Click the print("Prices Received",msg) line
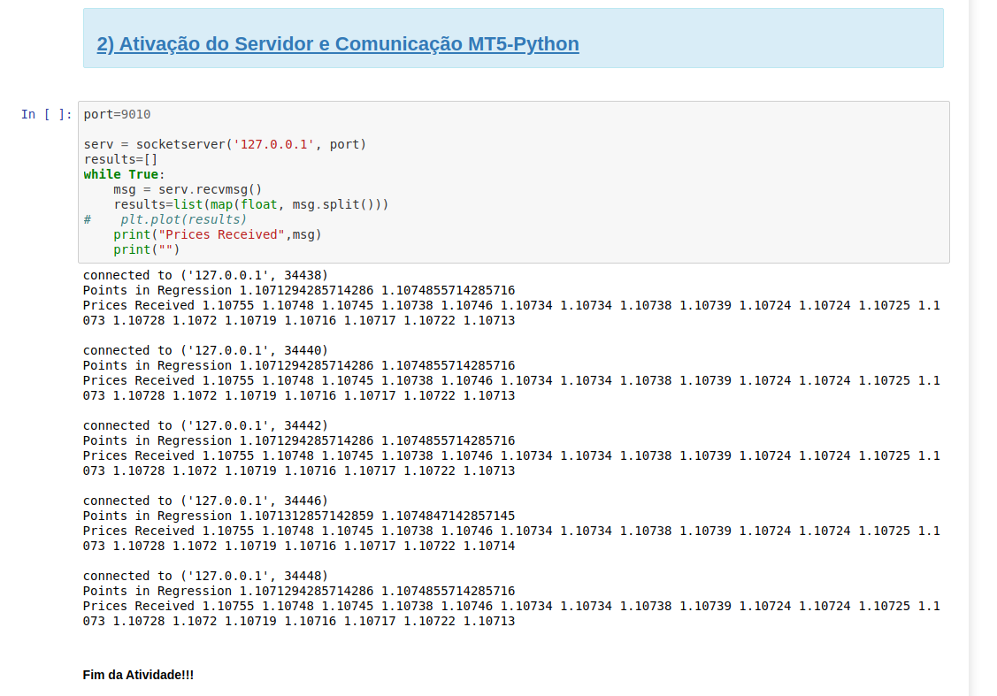Screen dimensions: 997x696 (x=218, y=234)
